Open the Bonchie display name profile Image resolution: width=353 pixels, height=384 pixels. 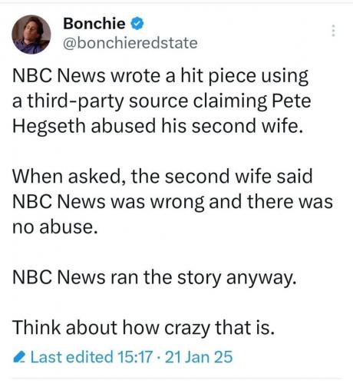pyautogui.click(x=94, y=23)
